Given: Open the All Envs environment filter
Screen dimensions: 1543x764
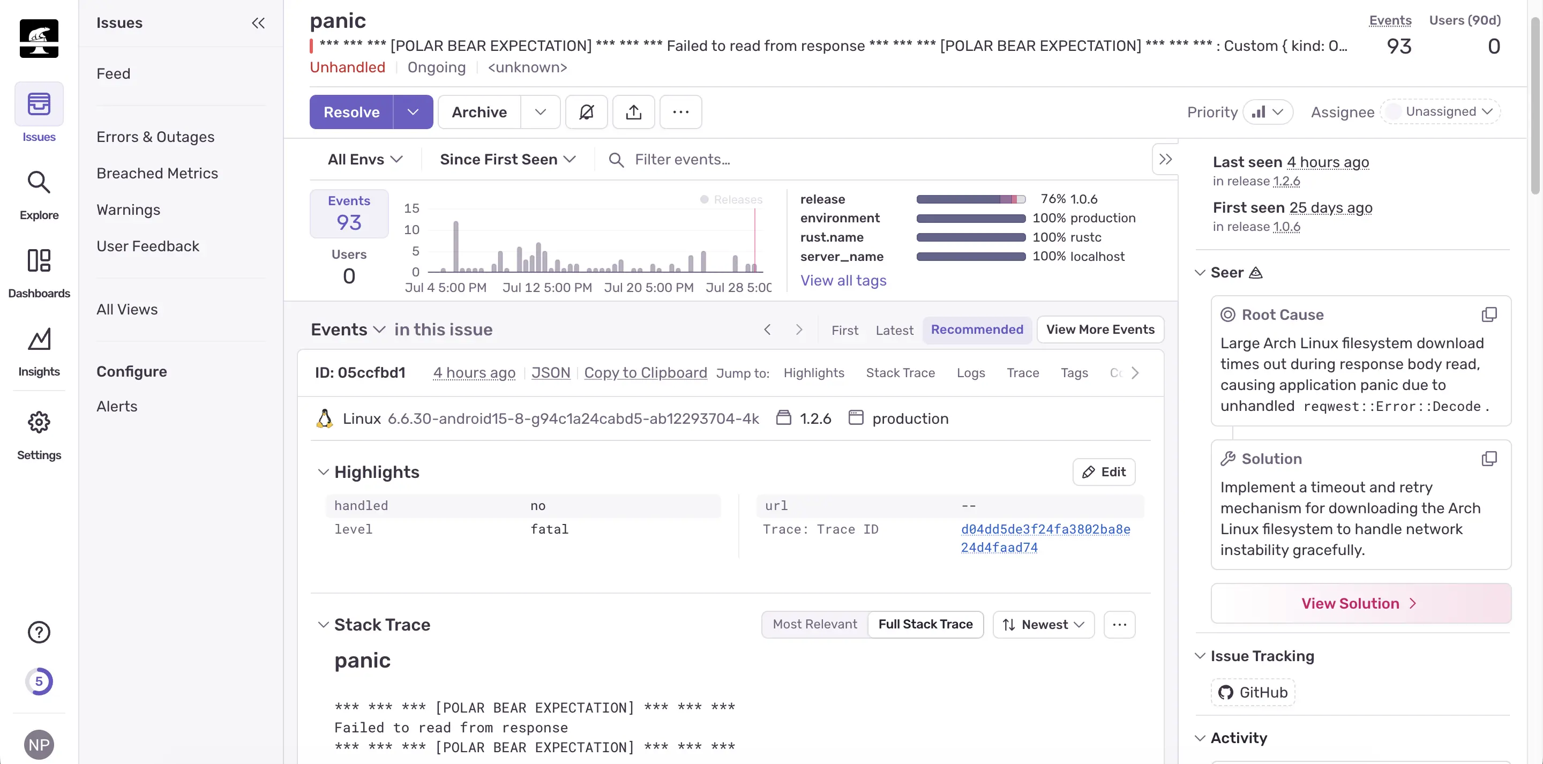Looking at the screenshot, I should click(x=365, y=160).
